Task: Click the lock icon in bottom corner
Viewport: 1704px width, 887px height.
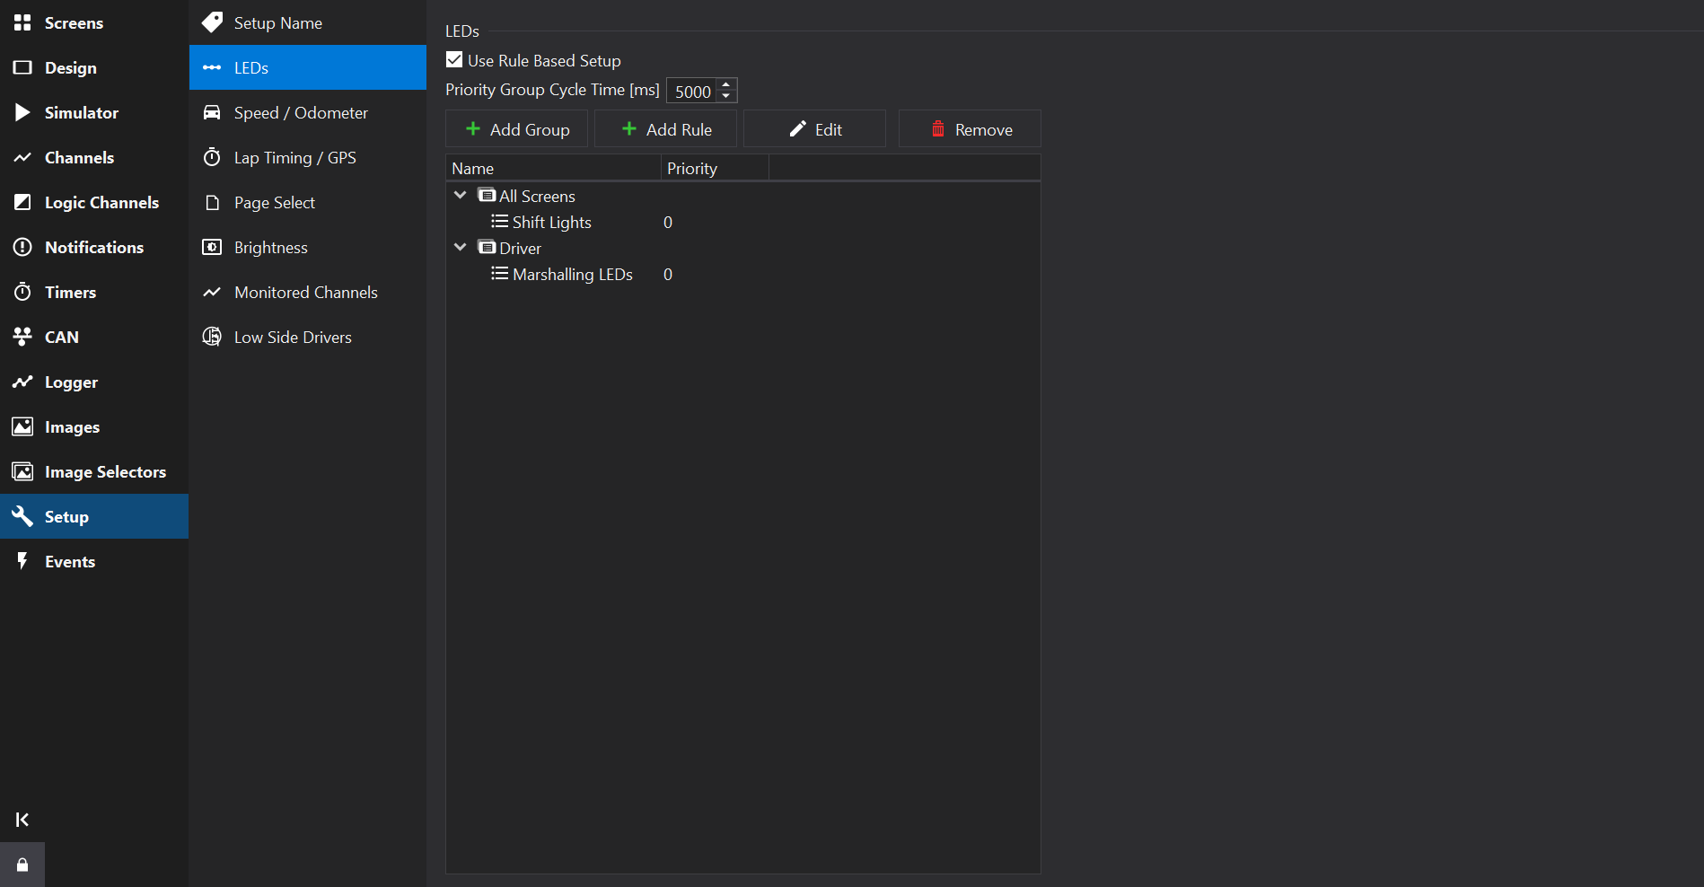Action: (x=22, y=865)
